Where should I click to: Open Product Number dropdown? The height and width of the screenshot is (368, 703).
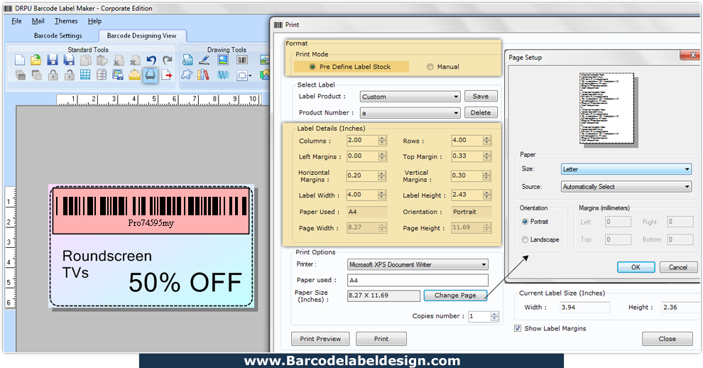(x=410, y=113)
